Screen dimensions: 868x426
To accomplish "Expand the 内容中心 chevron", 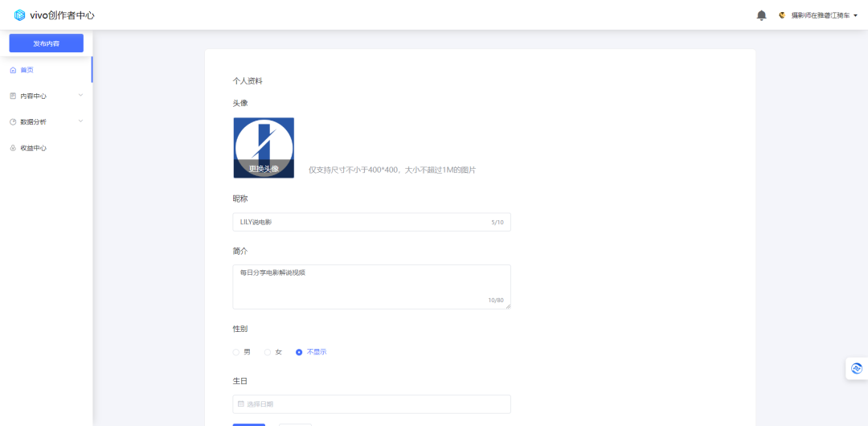I will click(x=81, y=96).
